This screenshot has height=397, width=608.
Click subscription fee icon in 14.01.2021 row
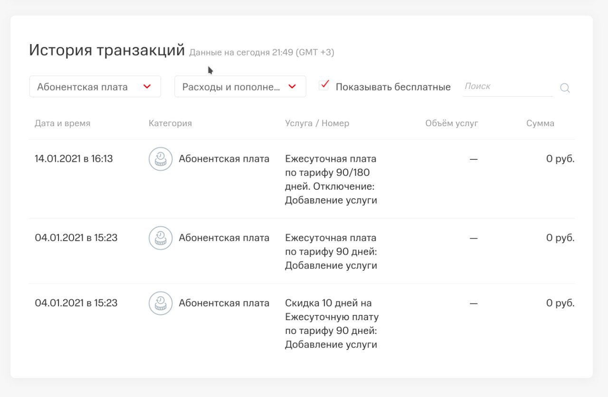tap(161, 159)
